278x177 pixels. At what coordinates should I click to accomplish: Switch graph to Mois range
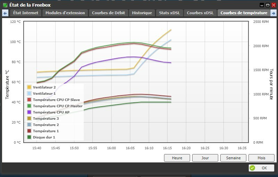pos(262,158)
